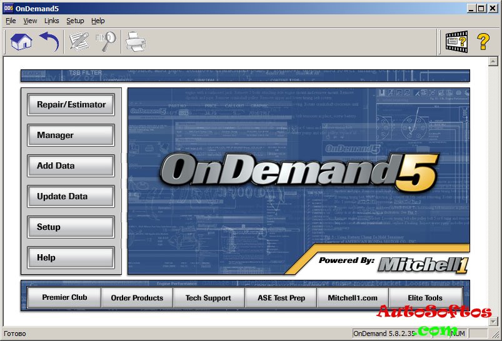The width and height of the screenshot is (502, 341).
Task: Click the scrollbar up arrow
Action: pyautogui.click(x=493, y=61)
